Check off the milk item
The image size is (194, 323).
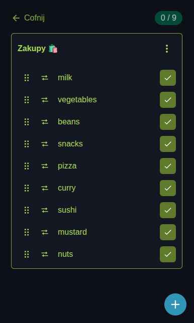168,78
